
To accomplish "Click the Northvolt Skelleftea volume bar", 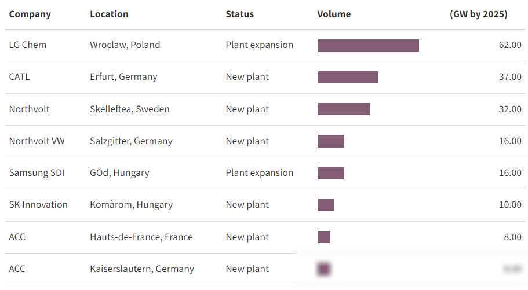I will [344, 109].
